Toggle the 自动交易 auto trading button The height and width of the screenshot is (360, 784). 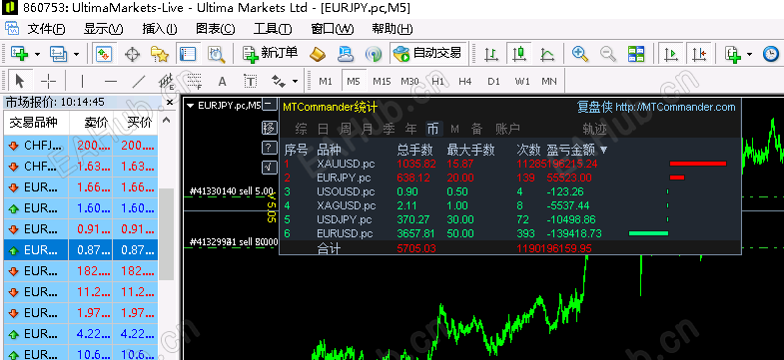point(428,54)
